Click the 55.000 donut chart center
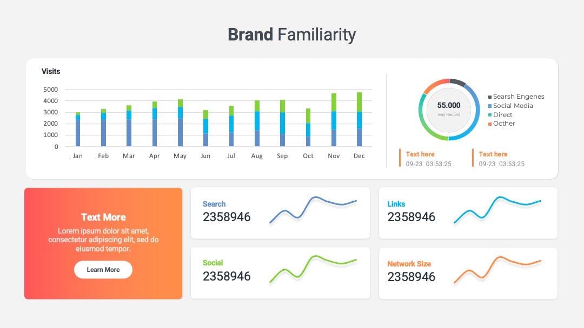 tap(449, 109)
